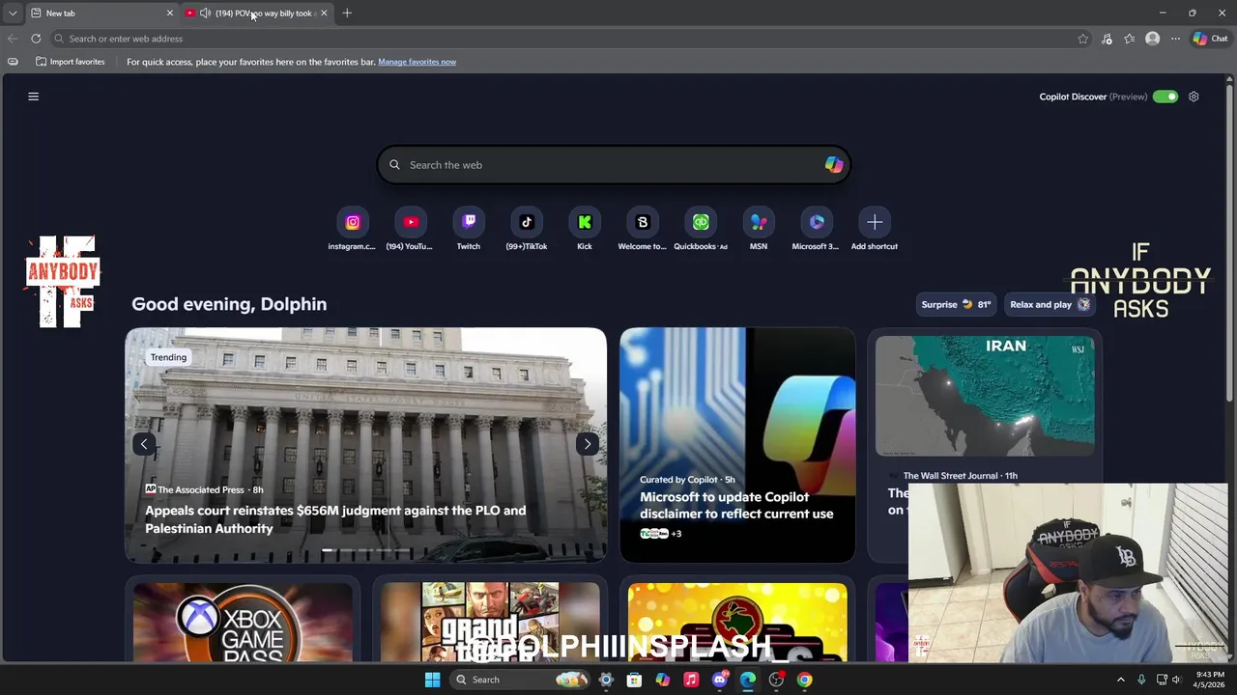Show next trending story with right arrow
This screenshot has width=1237, height=695.
588,444
